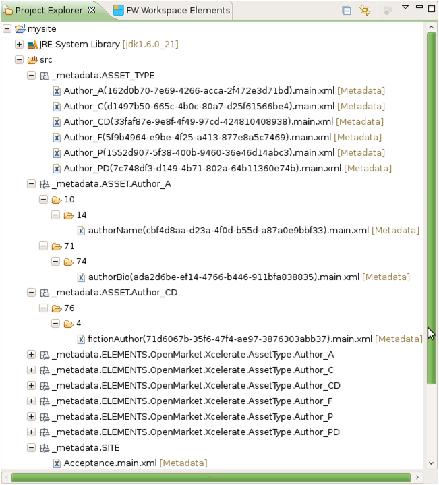Click the Collapse All toolbar icon
This screenshot has width=439, height=485.
[x=347, y=11]
